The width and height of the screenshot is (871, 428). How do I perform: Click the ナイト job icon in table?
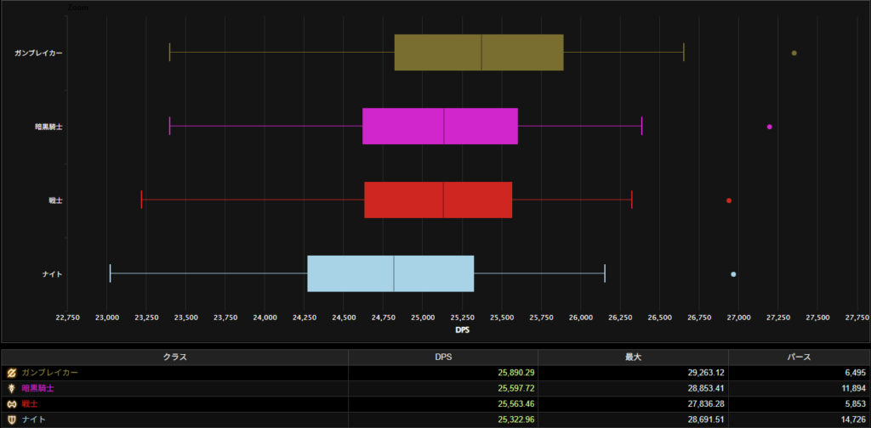coord(11,420)
